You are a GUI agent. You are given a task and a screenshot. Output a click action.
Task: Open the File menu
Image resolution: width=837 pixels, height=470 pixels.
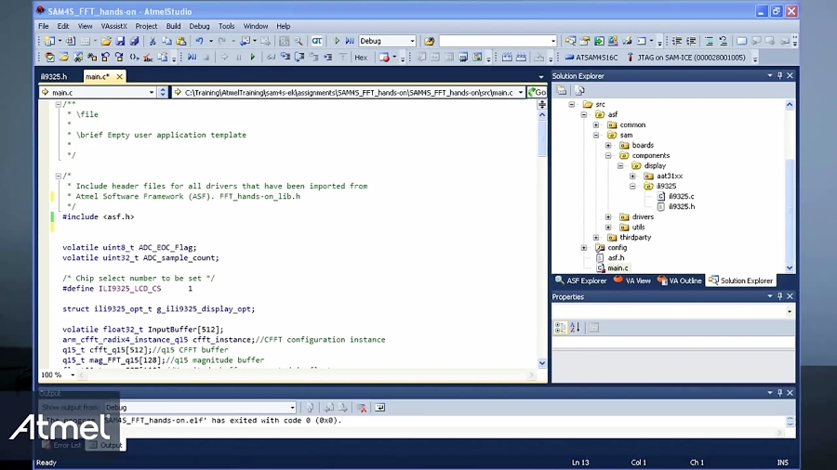pos(43,26)
